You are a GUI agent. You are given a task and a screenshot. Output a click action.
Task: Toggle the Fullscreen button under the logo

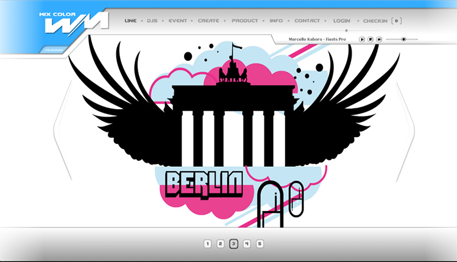pyautogui.click(x=54, y=50)
